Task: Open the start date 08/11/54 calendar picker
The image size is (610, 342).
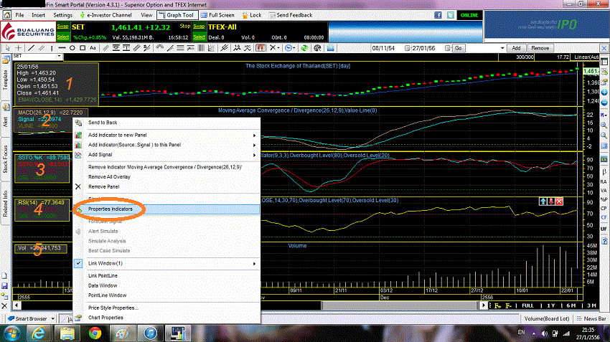Action: point(408,48)
